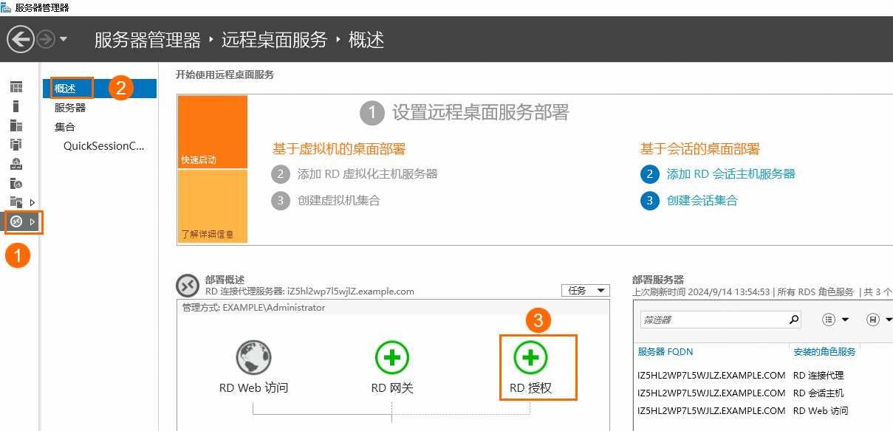Select the RD 连接代理 server row

point(762,376)
